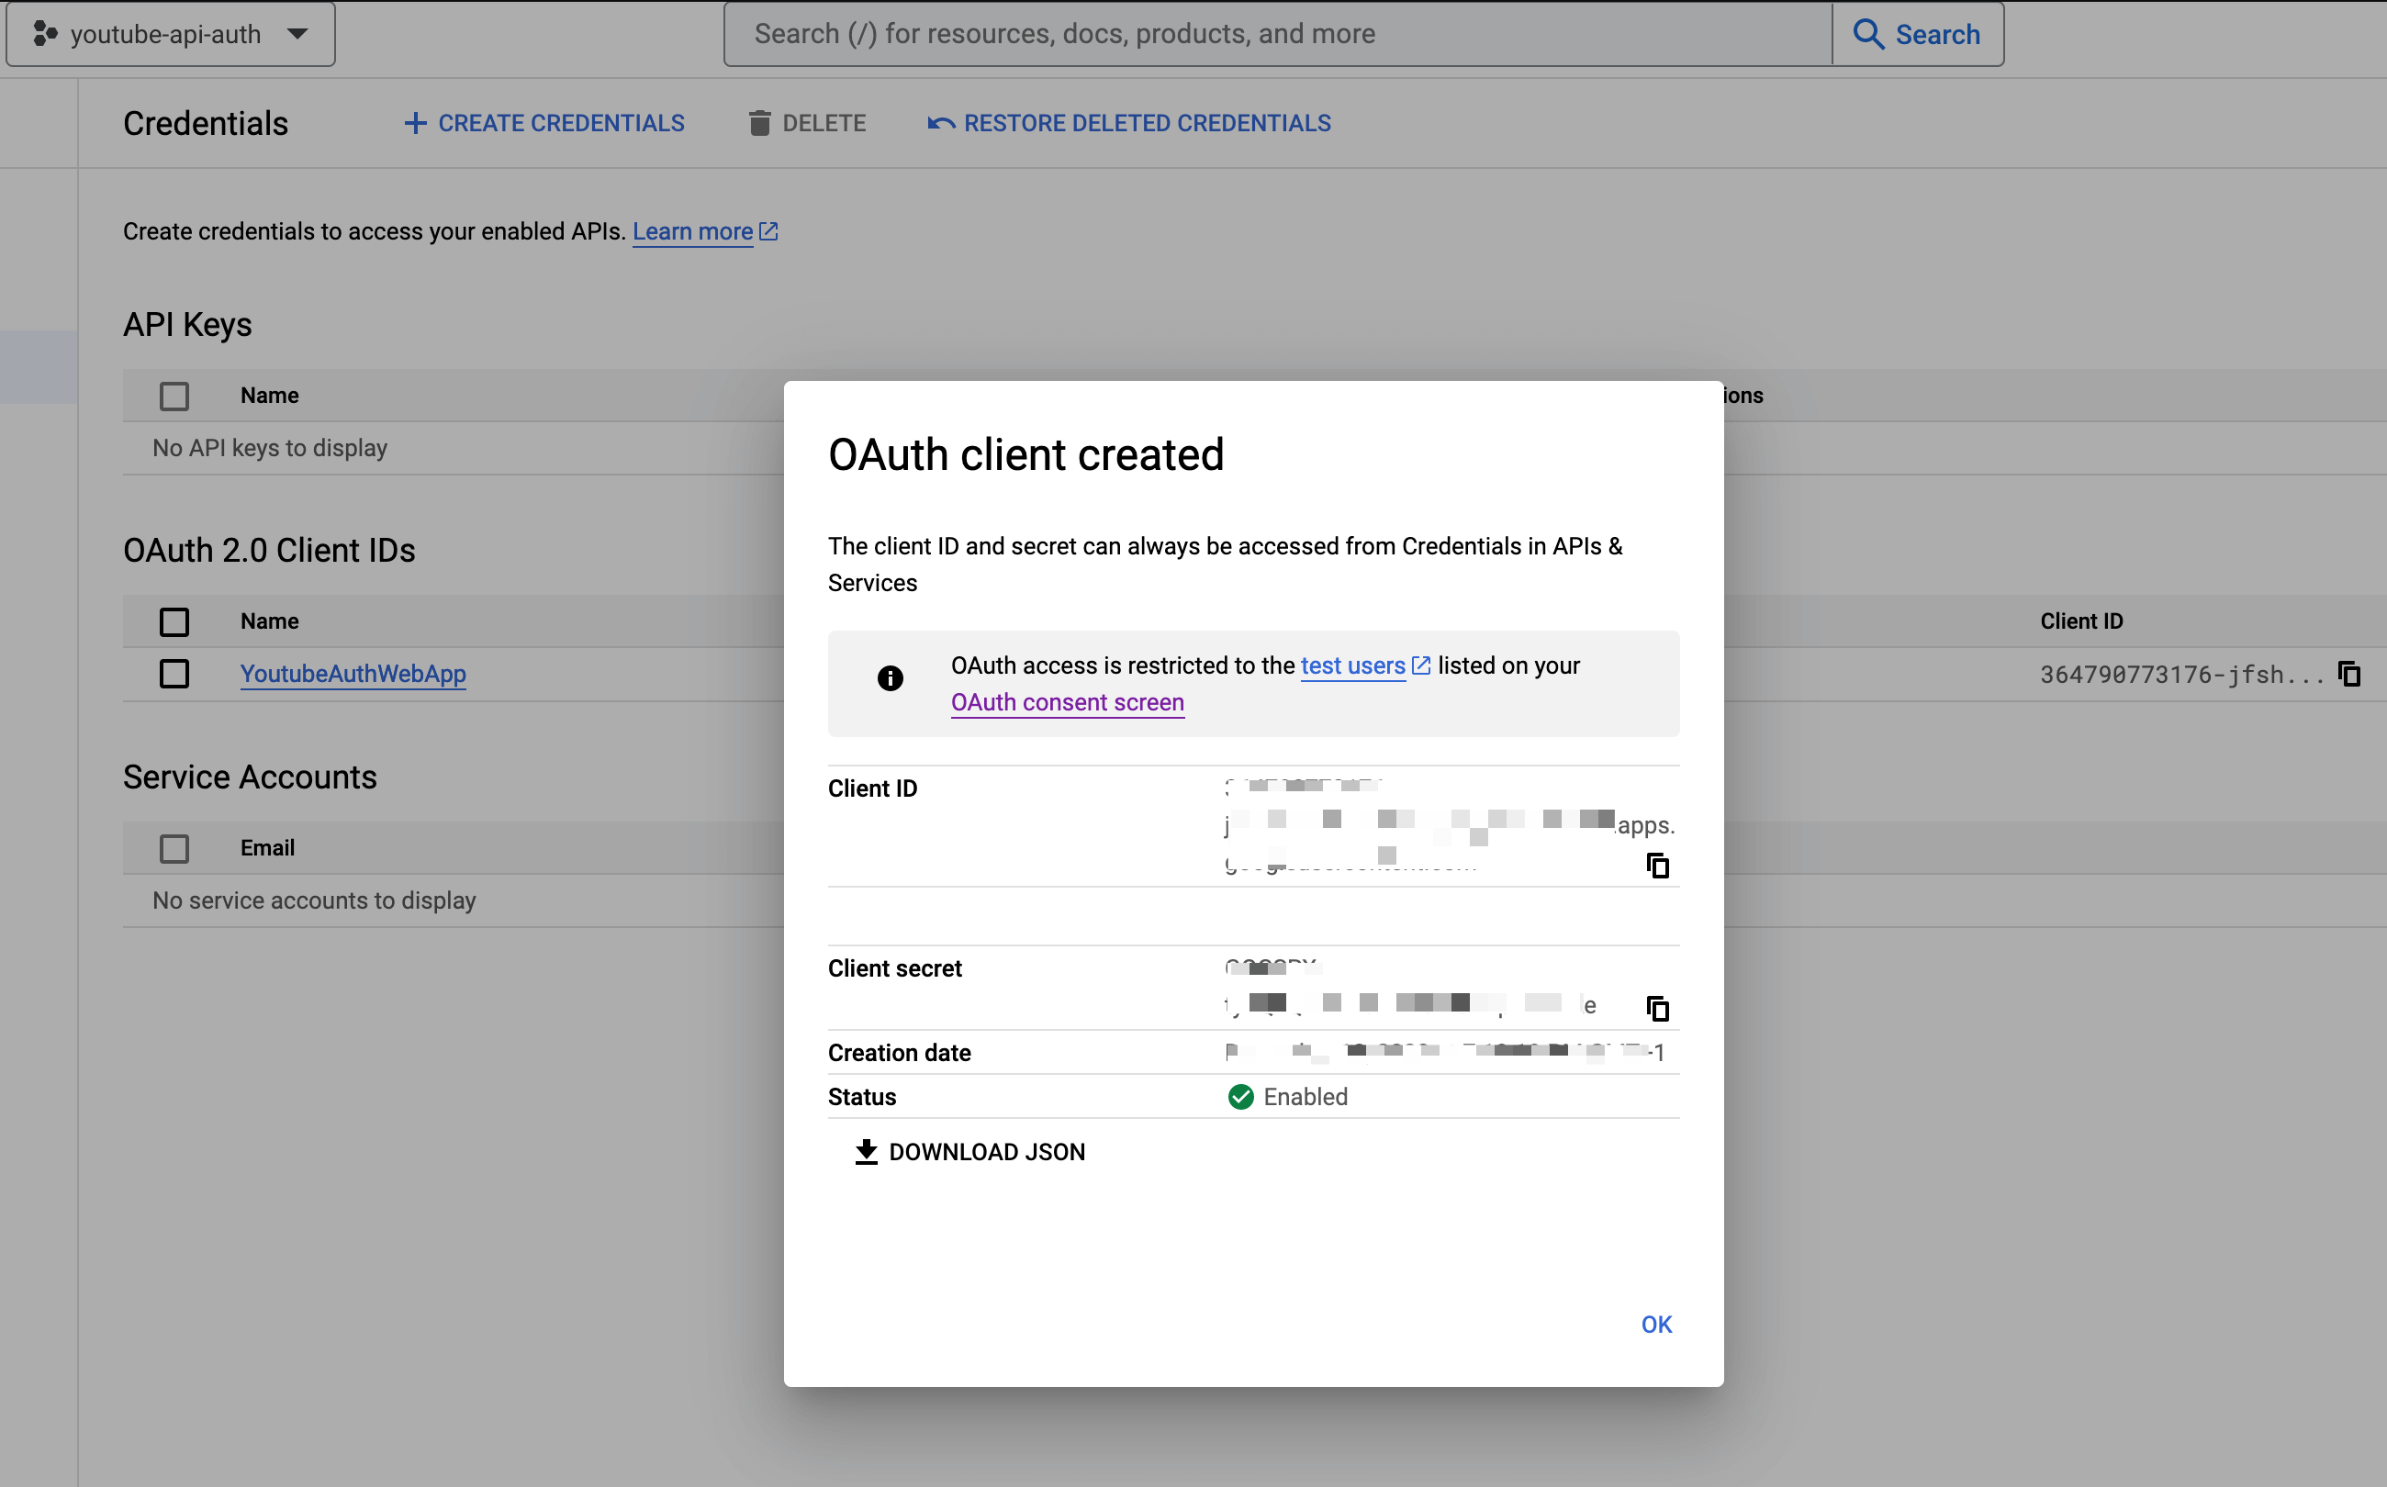Click the plus icon next to CREATE CREDENTIALS
Viewport: 2387px width, 1487px height.
pyautogui.click(x=414, y=123)
